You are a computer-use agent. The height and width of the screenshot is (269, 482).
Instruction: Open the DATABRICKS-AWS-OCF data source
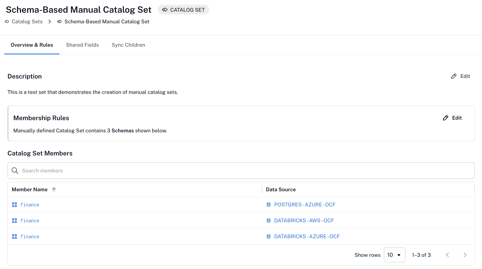point(304,220)
